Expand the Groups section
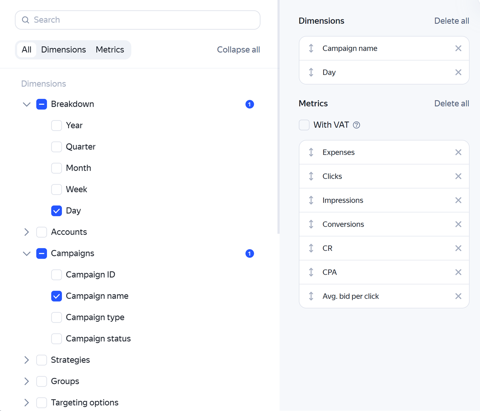480x411 pixels. point(26,381)
